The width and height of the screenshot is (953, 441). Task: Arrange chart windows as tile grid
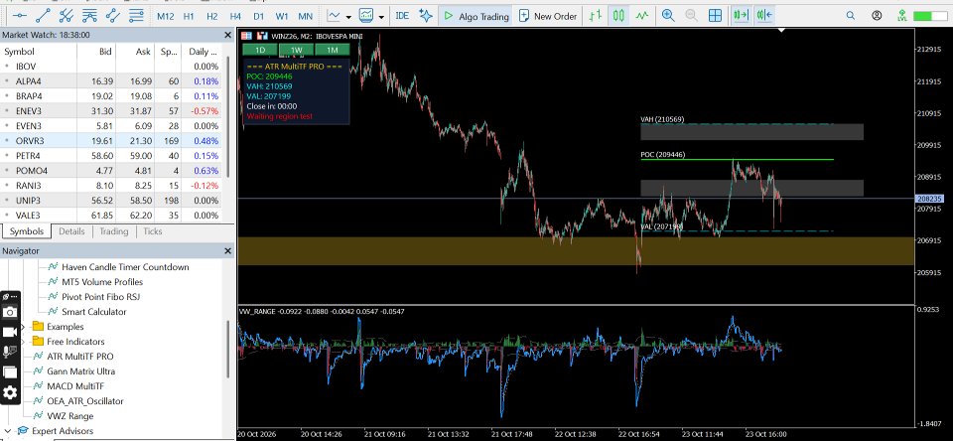pos(716,16)
